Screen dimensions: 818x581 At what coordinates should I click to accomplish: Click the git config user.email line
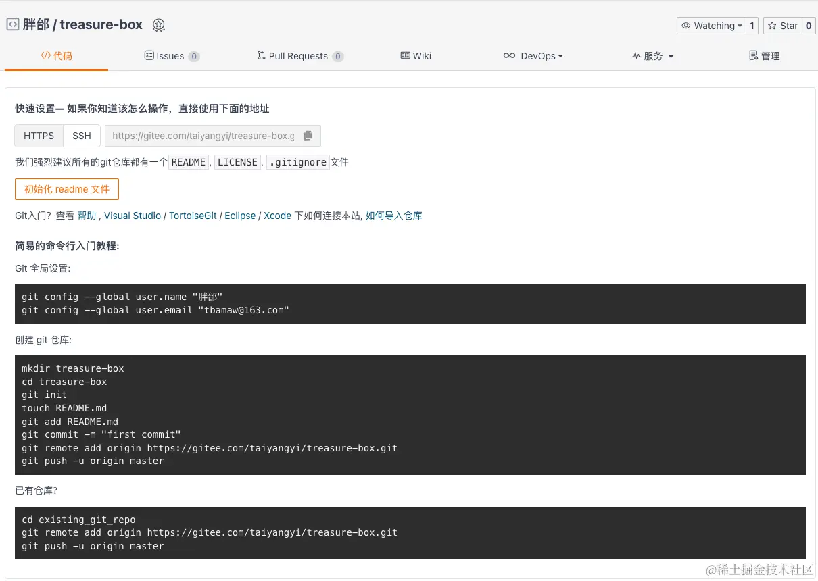tap(155, 310)
